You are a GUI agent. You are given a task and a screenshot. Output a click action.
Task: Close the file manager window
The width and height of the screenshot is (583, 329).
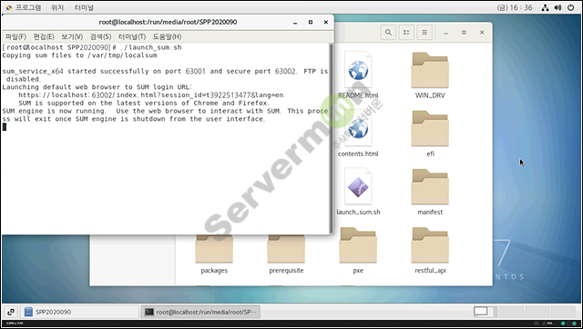482,33
